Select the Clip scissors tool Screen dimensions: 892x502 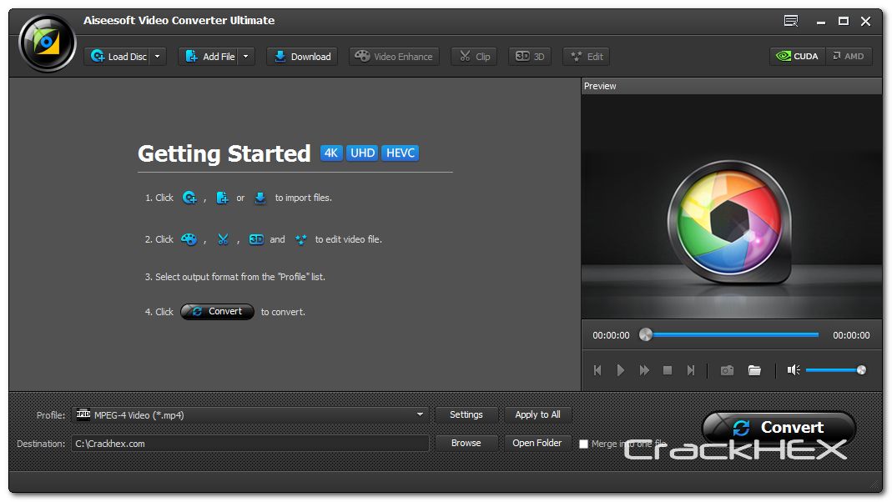474,57
